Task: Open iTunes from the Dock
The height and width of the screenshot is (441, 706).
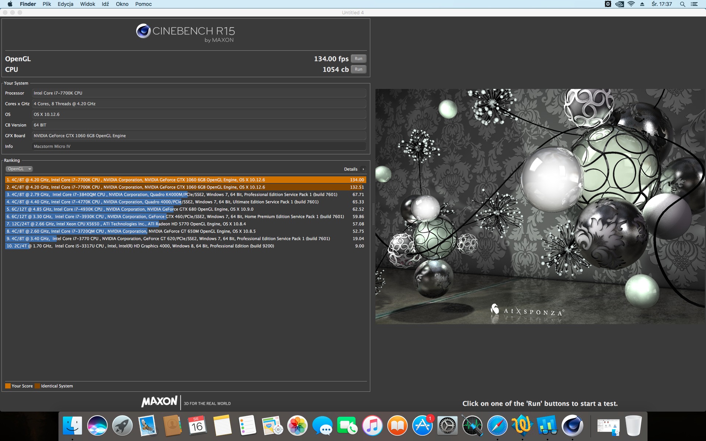Action: (x=372, y=426)
